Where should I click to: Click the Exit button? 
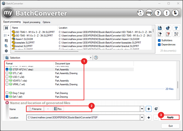[x=170, y=126]
